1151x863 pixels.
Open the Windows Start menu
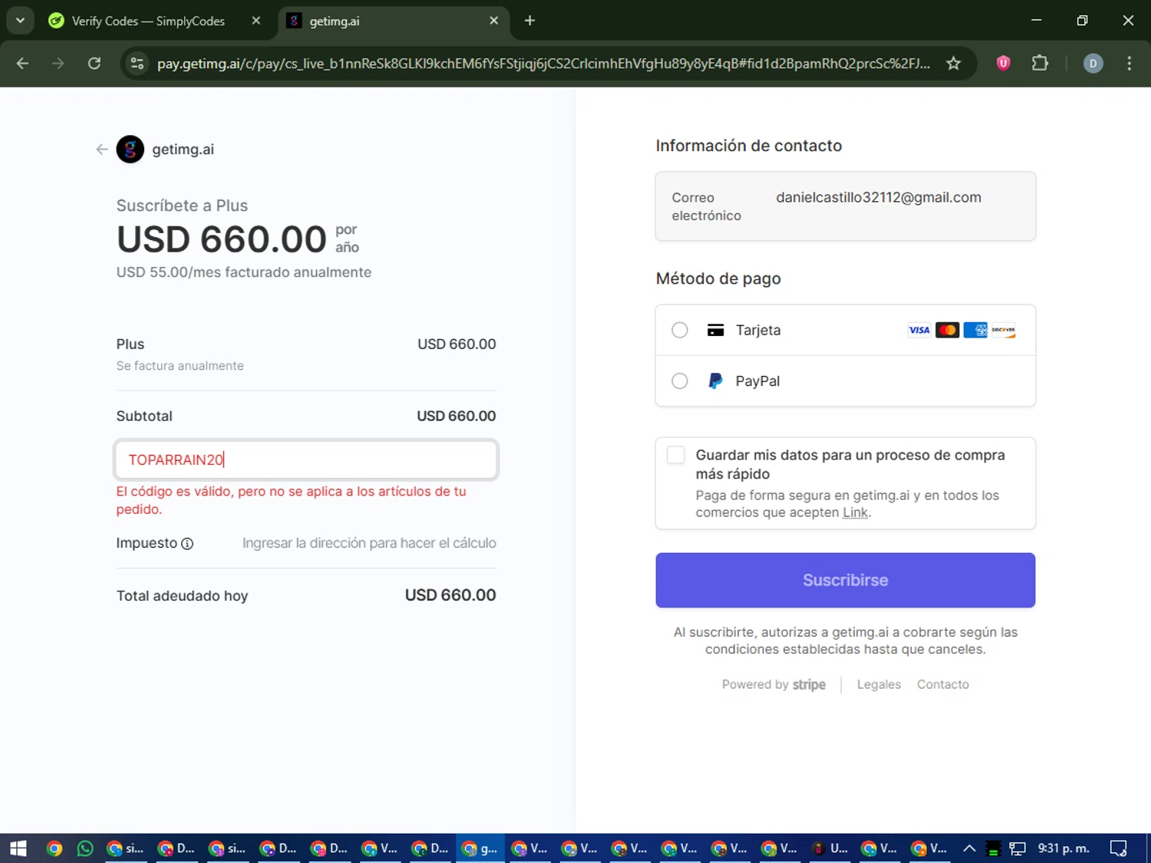[18, 848]
